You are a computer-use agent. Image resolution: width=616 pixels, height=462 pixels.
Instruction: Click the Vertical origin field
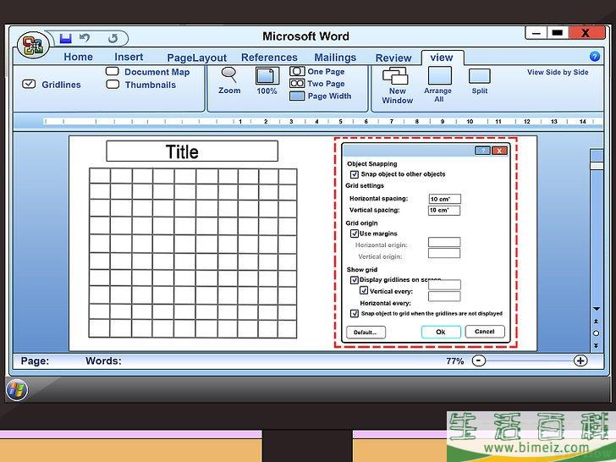click(x=444, y=253)
